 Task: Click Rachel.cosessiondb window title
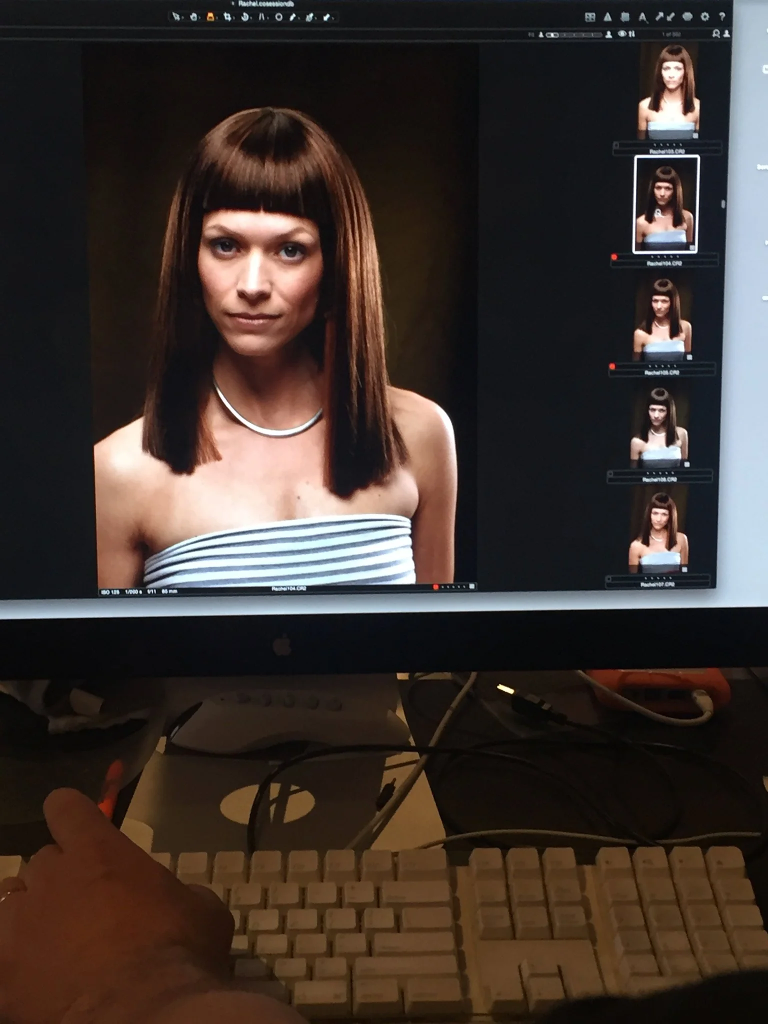click(x=265, y=3)
